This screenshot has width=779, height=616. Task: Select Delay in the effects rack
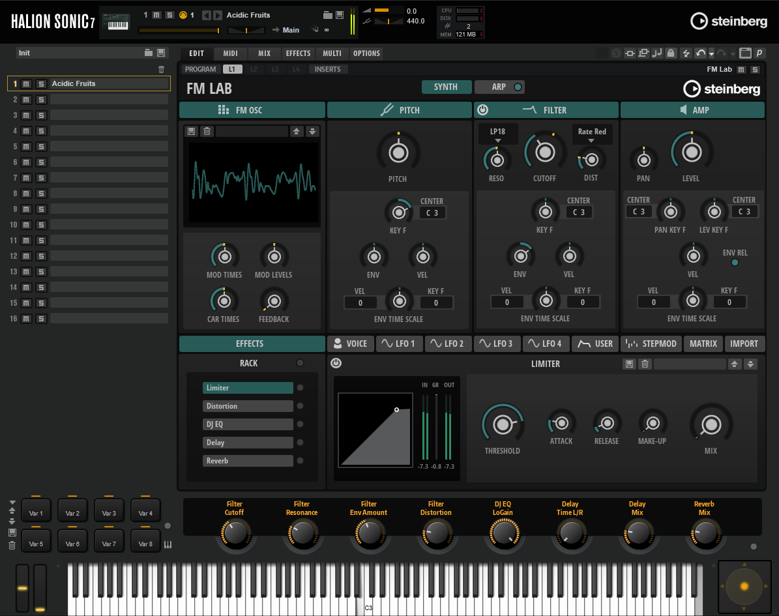248,443
